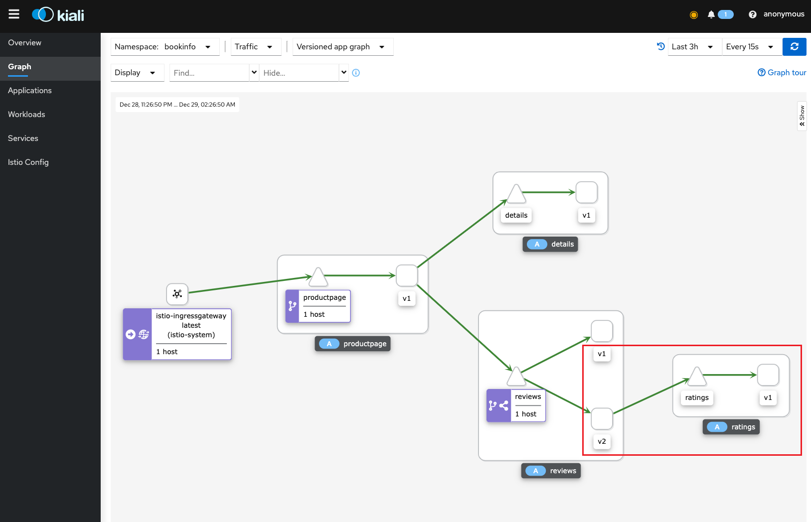The image size is (811, 522).
Task: Click the find/hide info icon
Action: coord(356,73)
